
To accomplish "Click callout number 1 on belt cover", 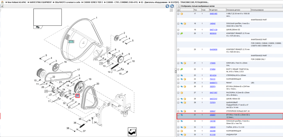I will (x=97, y=18).
